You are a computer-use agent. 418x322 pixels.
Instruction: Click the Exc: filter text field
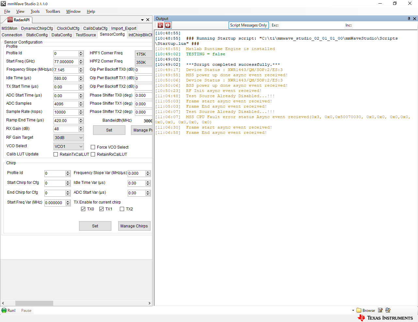tap(312, 25)
